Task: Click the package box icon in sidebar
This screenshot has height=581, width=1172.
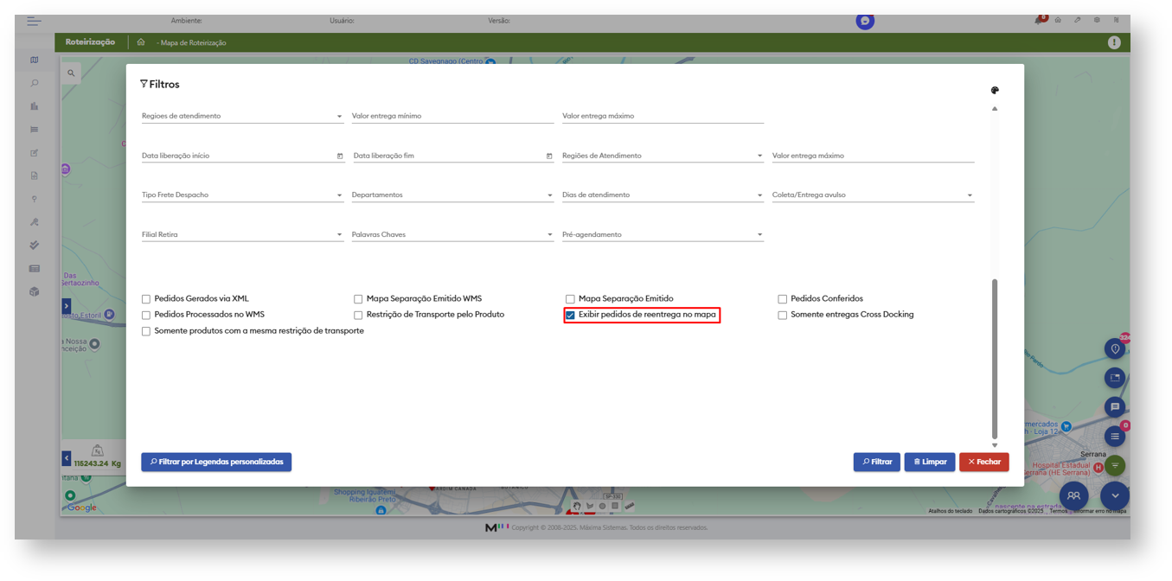Action: (x=35, y=292)
